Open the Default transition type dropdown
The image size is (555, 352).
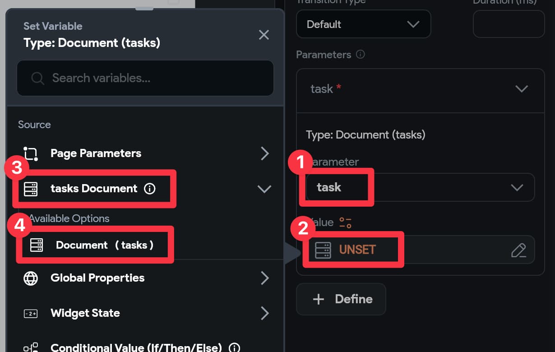[x=363, y=24]
